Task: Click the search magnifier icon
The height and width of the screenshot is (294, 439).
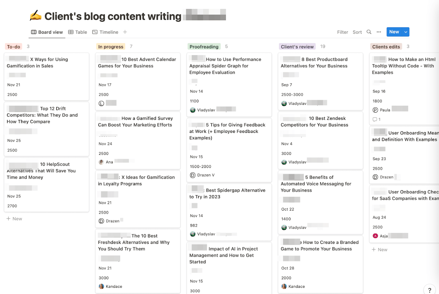Action: pos(369,32)
